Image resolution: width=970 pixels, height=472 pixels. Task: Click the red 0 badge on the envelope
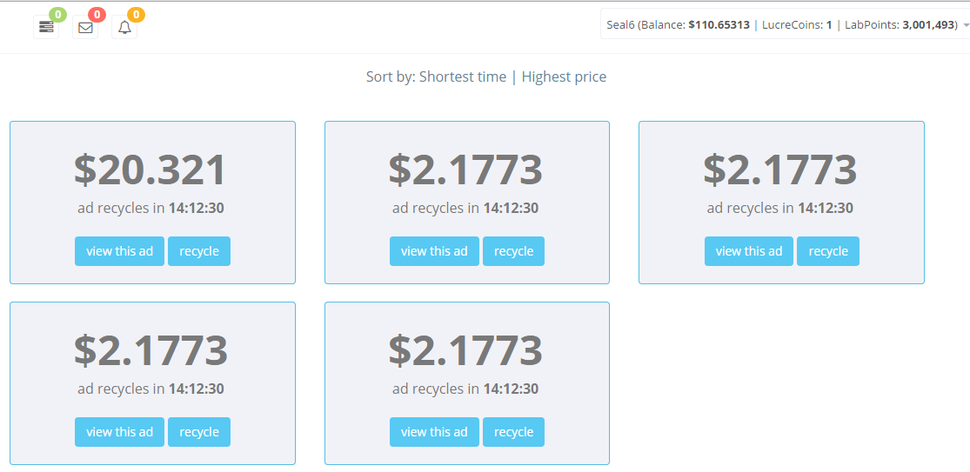tap(97, 15)
